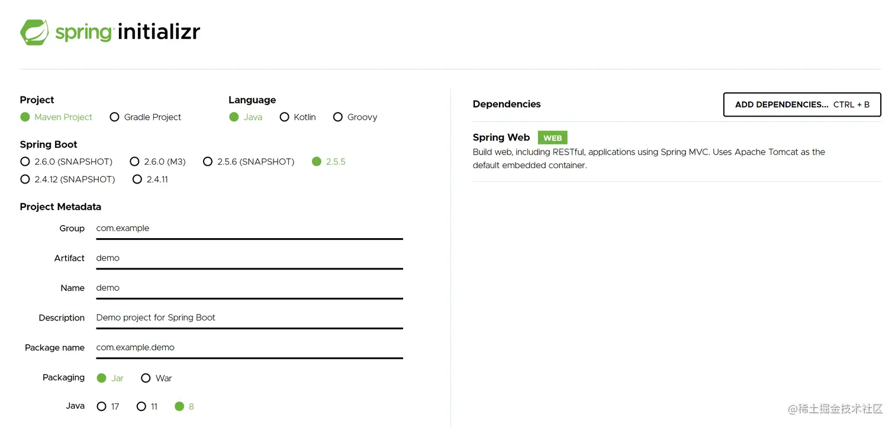The width and height of the screenshot is (895, 427).
Task: Click the Spring Boot section heading
Action: 49,145
